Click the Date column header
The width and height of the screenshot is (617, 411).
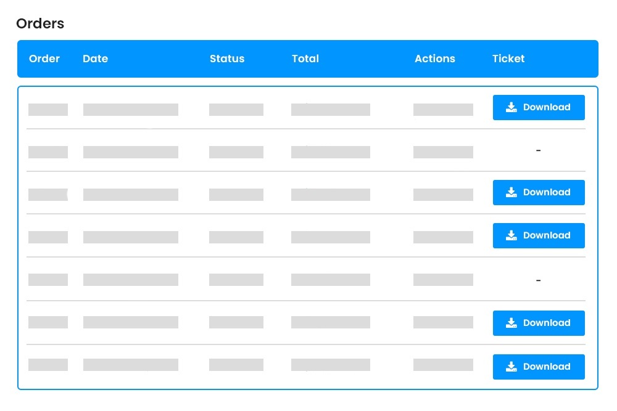95,59
